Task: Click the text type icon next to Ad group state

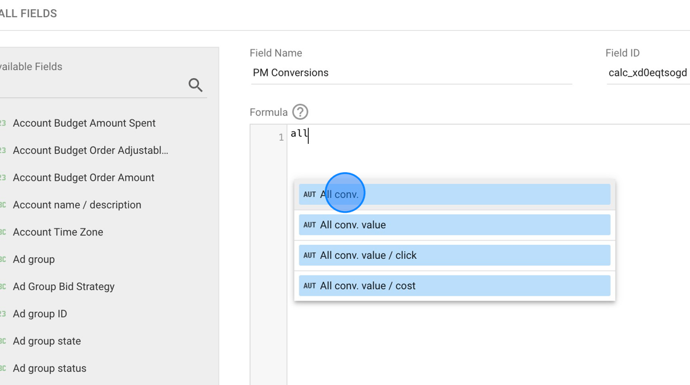Action: pos(3,341)
